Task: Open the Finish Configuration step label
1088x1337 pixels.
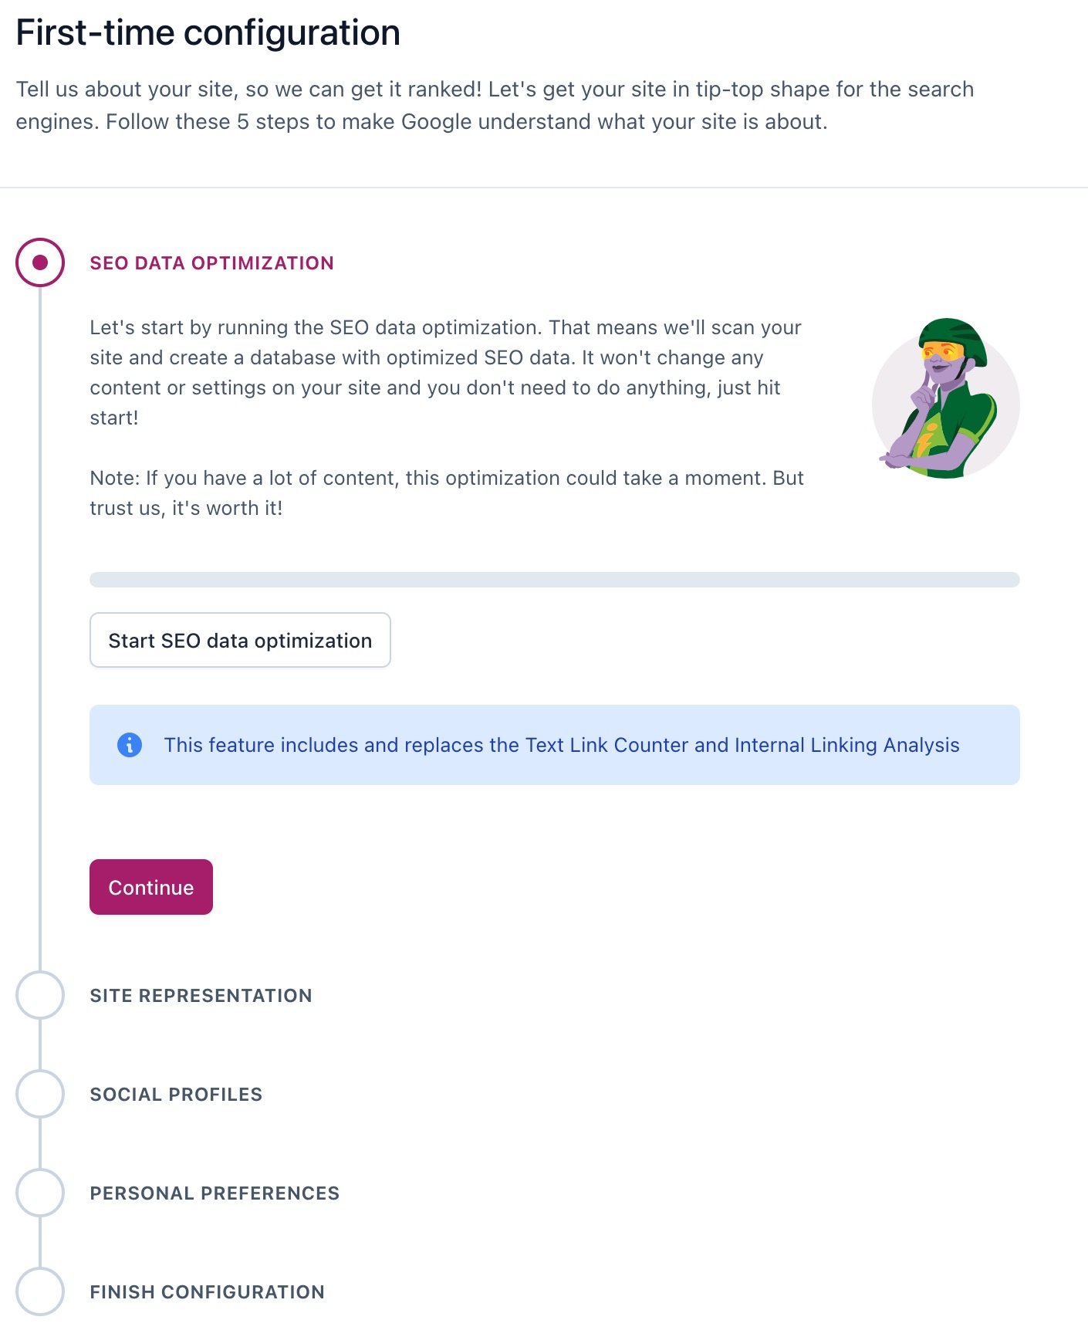Action: (x=207, y=1292)
